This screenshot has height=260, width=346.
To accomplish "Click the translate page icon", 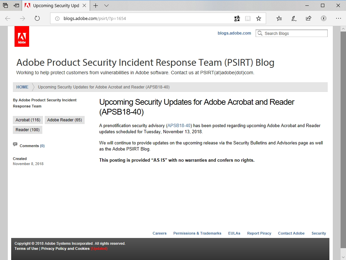I will coord(237,19).
